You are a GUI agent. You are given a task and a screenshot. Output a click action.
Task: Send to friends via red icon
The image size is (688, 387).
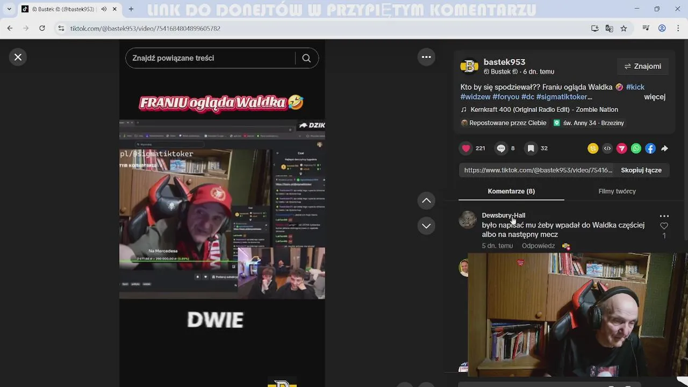point(622,148)
